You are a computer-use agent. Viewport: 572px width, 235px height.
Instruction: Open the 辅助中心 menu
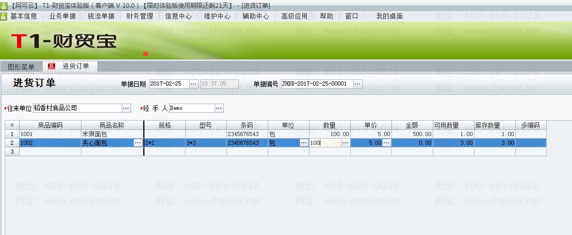click(x=256, y=16)
